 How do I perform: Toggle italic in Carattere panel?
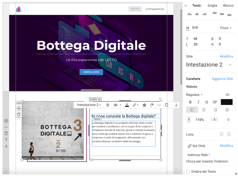pos(198,102)
